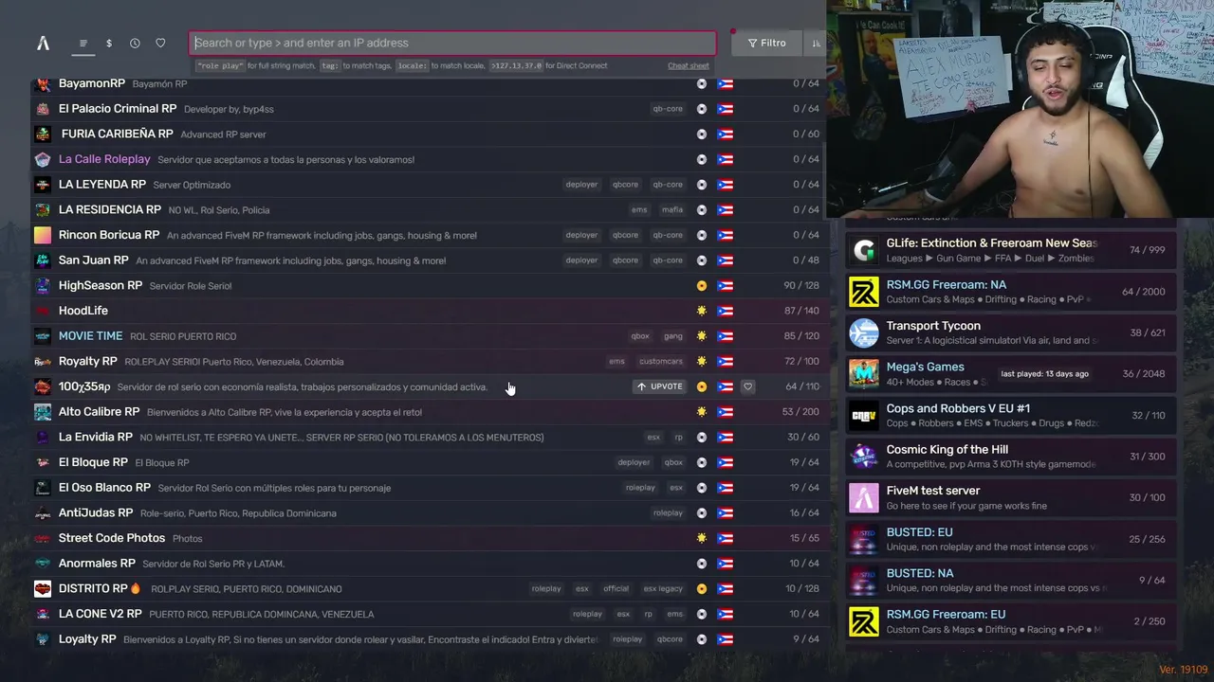Open Cosmic King of the Hill thumbnail
This screenshot has width=1214, height=682.
tap(864, 457)
